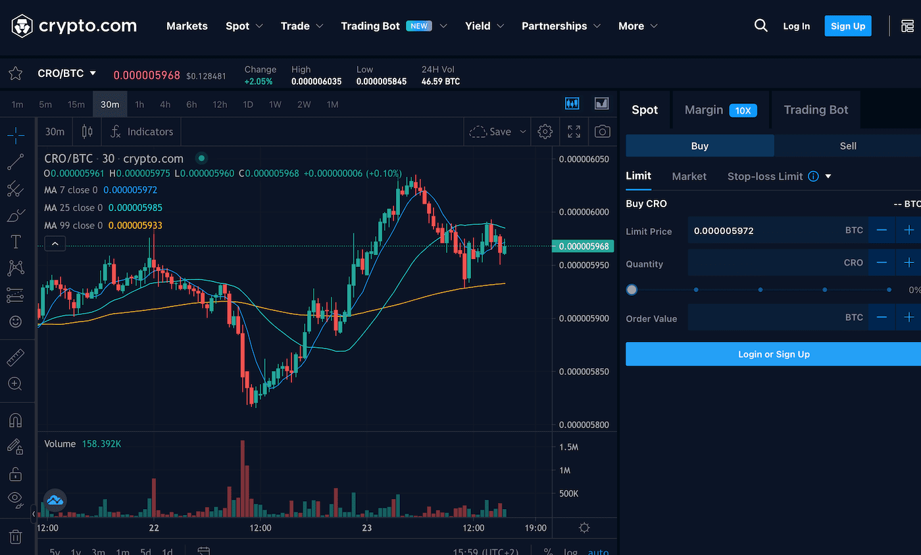Viewport: 921px width, 555px height.
Task: Select the trend line drawing tool
Action: tap(16, 162)
